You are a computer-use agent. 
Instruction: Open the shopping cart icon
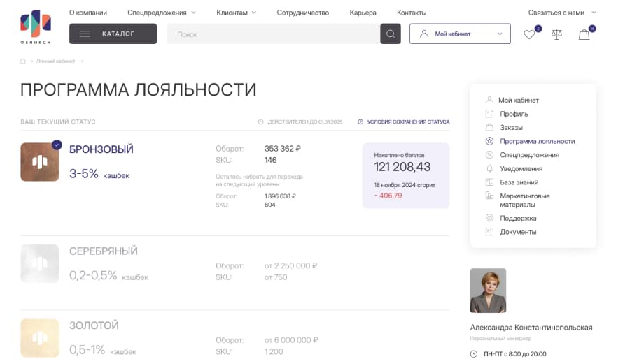coord(584,34)
